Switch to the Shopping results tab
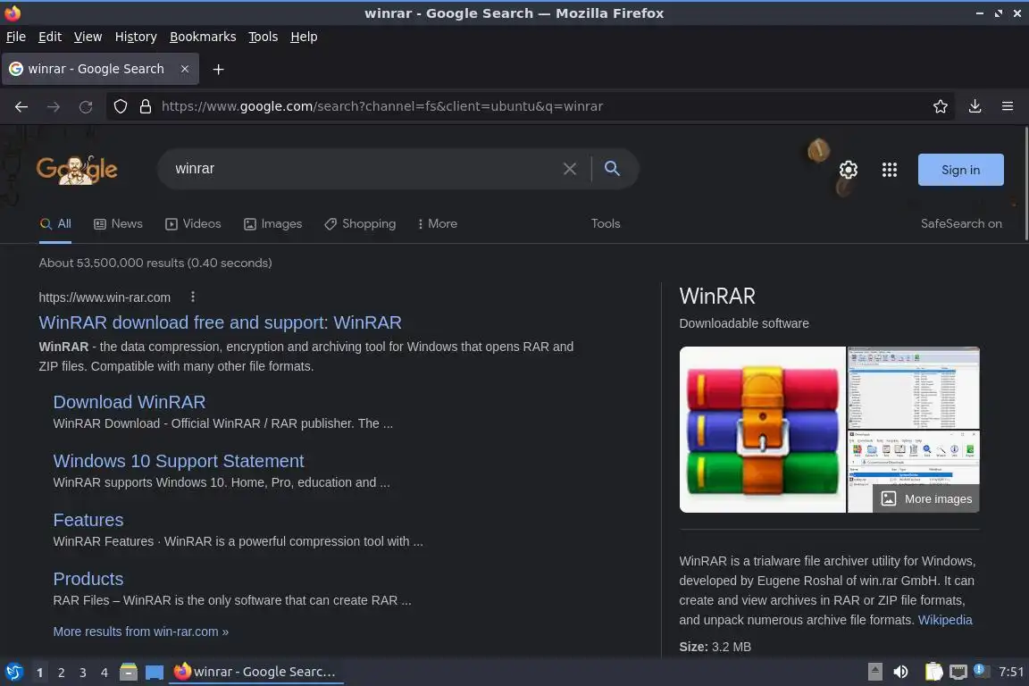Viewport: 1029px width, 686px height. tap(360, 224)
